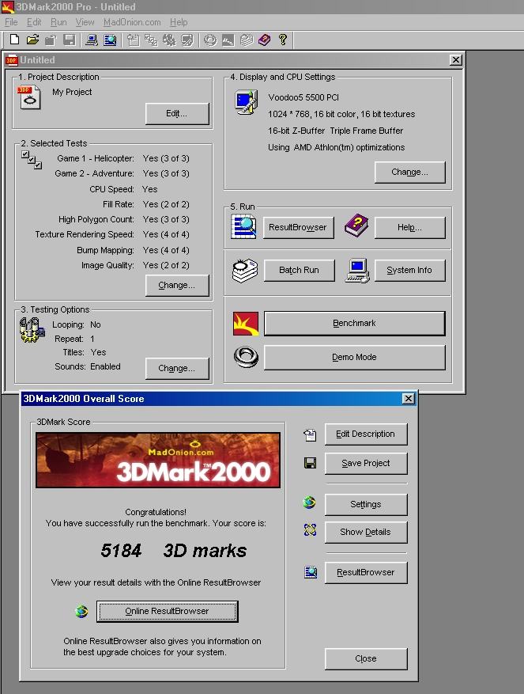The height and width of the screenshot is (694, 524).
Task: Click the Benchmark run toolbar icon
Action: pyautogui.click(x=228, y=40)
